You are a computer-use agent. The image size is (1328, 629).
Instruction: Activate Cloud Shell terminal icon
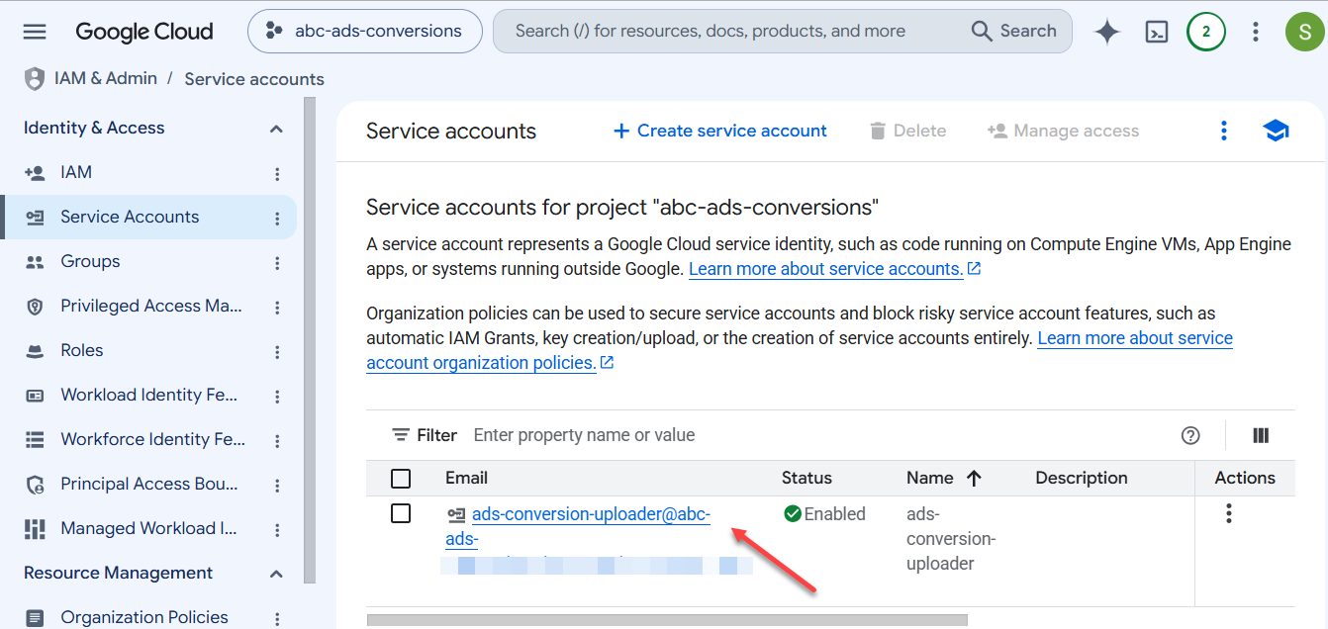[1157, 32]
